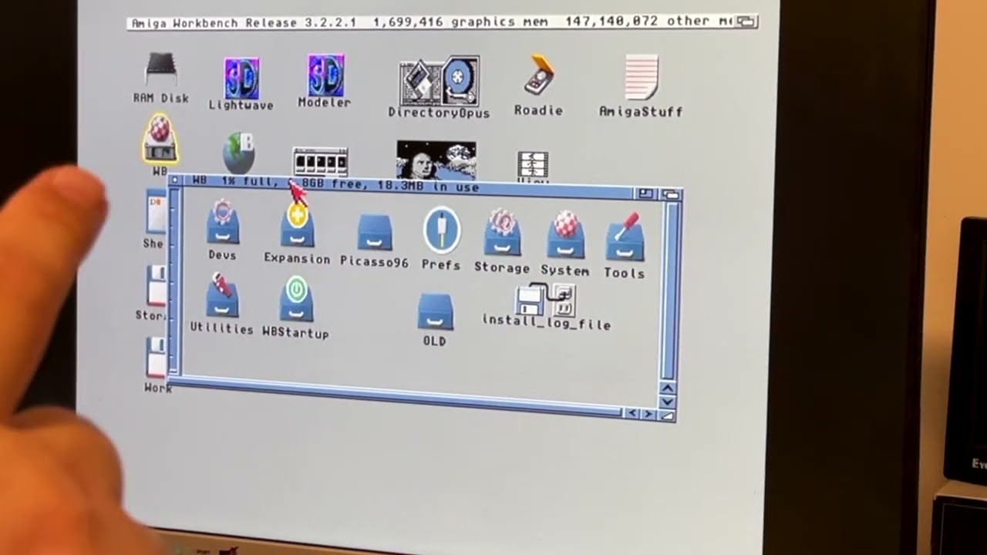The height and width of the screenshot is (555, 987).
Task: Click the WB window depth gadget
Action: [671, 195]
